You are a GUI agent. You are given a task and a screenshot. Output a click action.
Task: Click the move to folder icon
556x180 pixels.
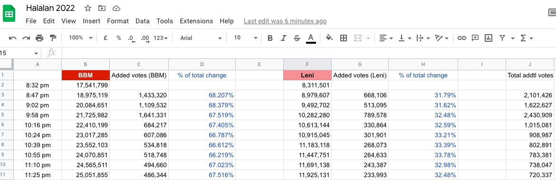tap(102, 8)
